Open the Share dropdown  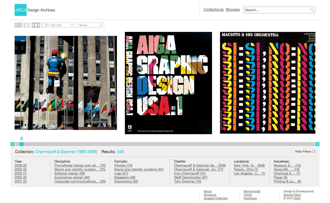pos(91,25)
